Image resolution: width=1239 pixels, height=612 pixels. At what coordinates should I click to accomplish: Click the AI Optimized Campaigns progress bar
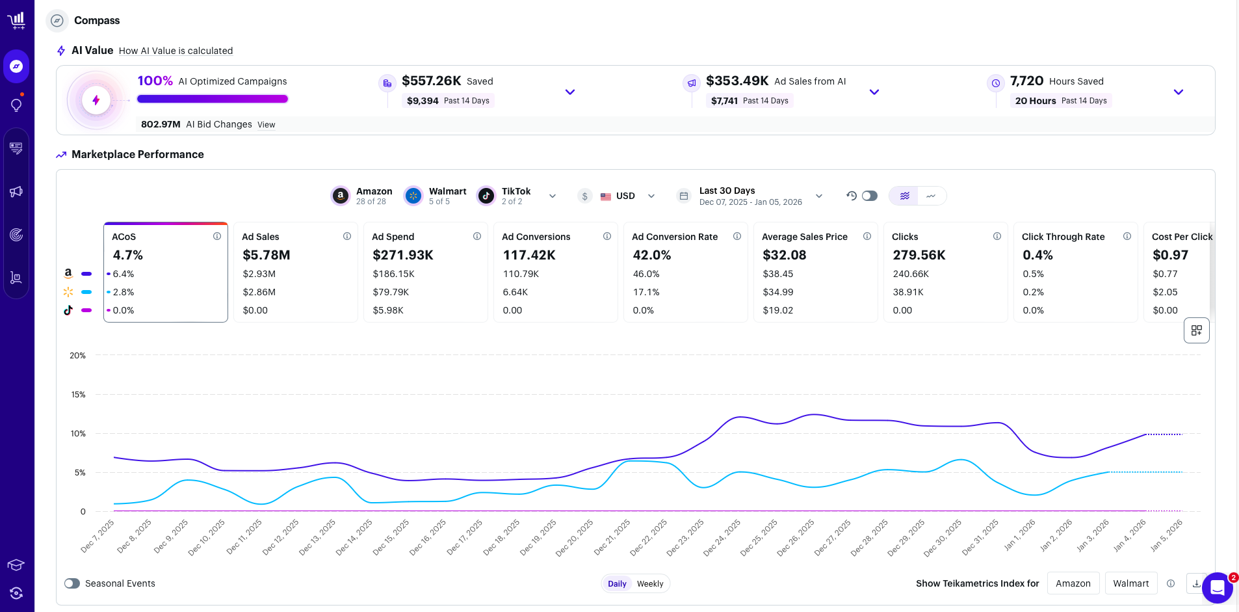click(213, 98)
